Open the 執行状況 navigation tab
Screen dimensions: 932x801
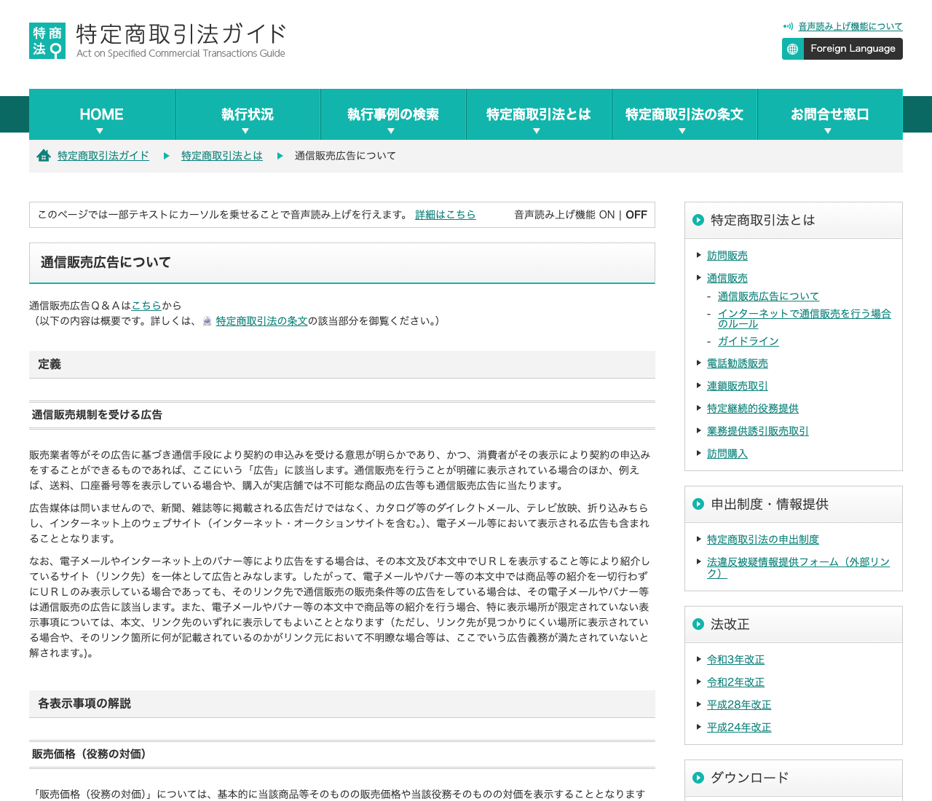248,114
